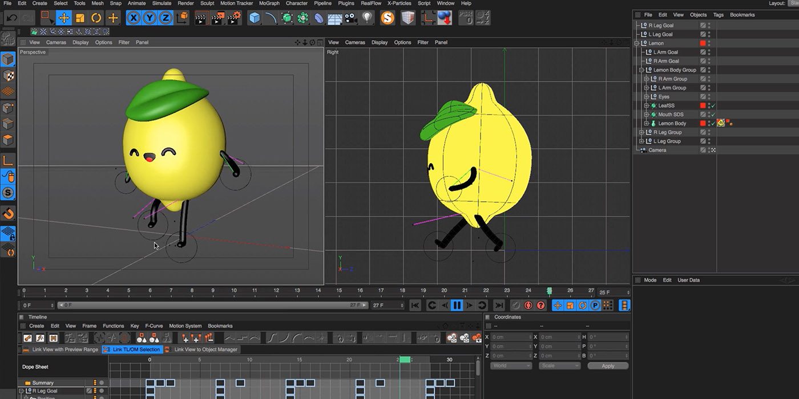Screen dimensions: 799x399
Task: Open the World coordinate system dropdown
Action: point(510,366)
